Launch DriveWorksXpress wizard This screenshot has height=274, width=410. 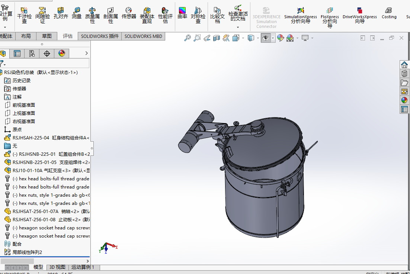pyautogui.click(x=359, y=16)
